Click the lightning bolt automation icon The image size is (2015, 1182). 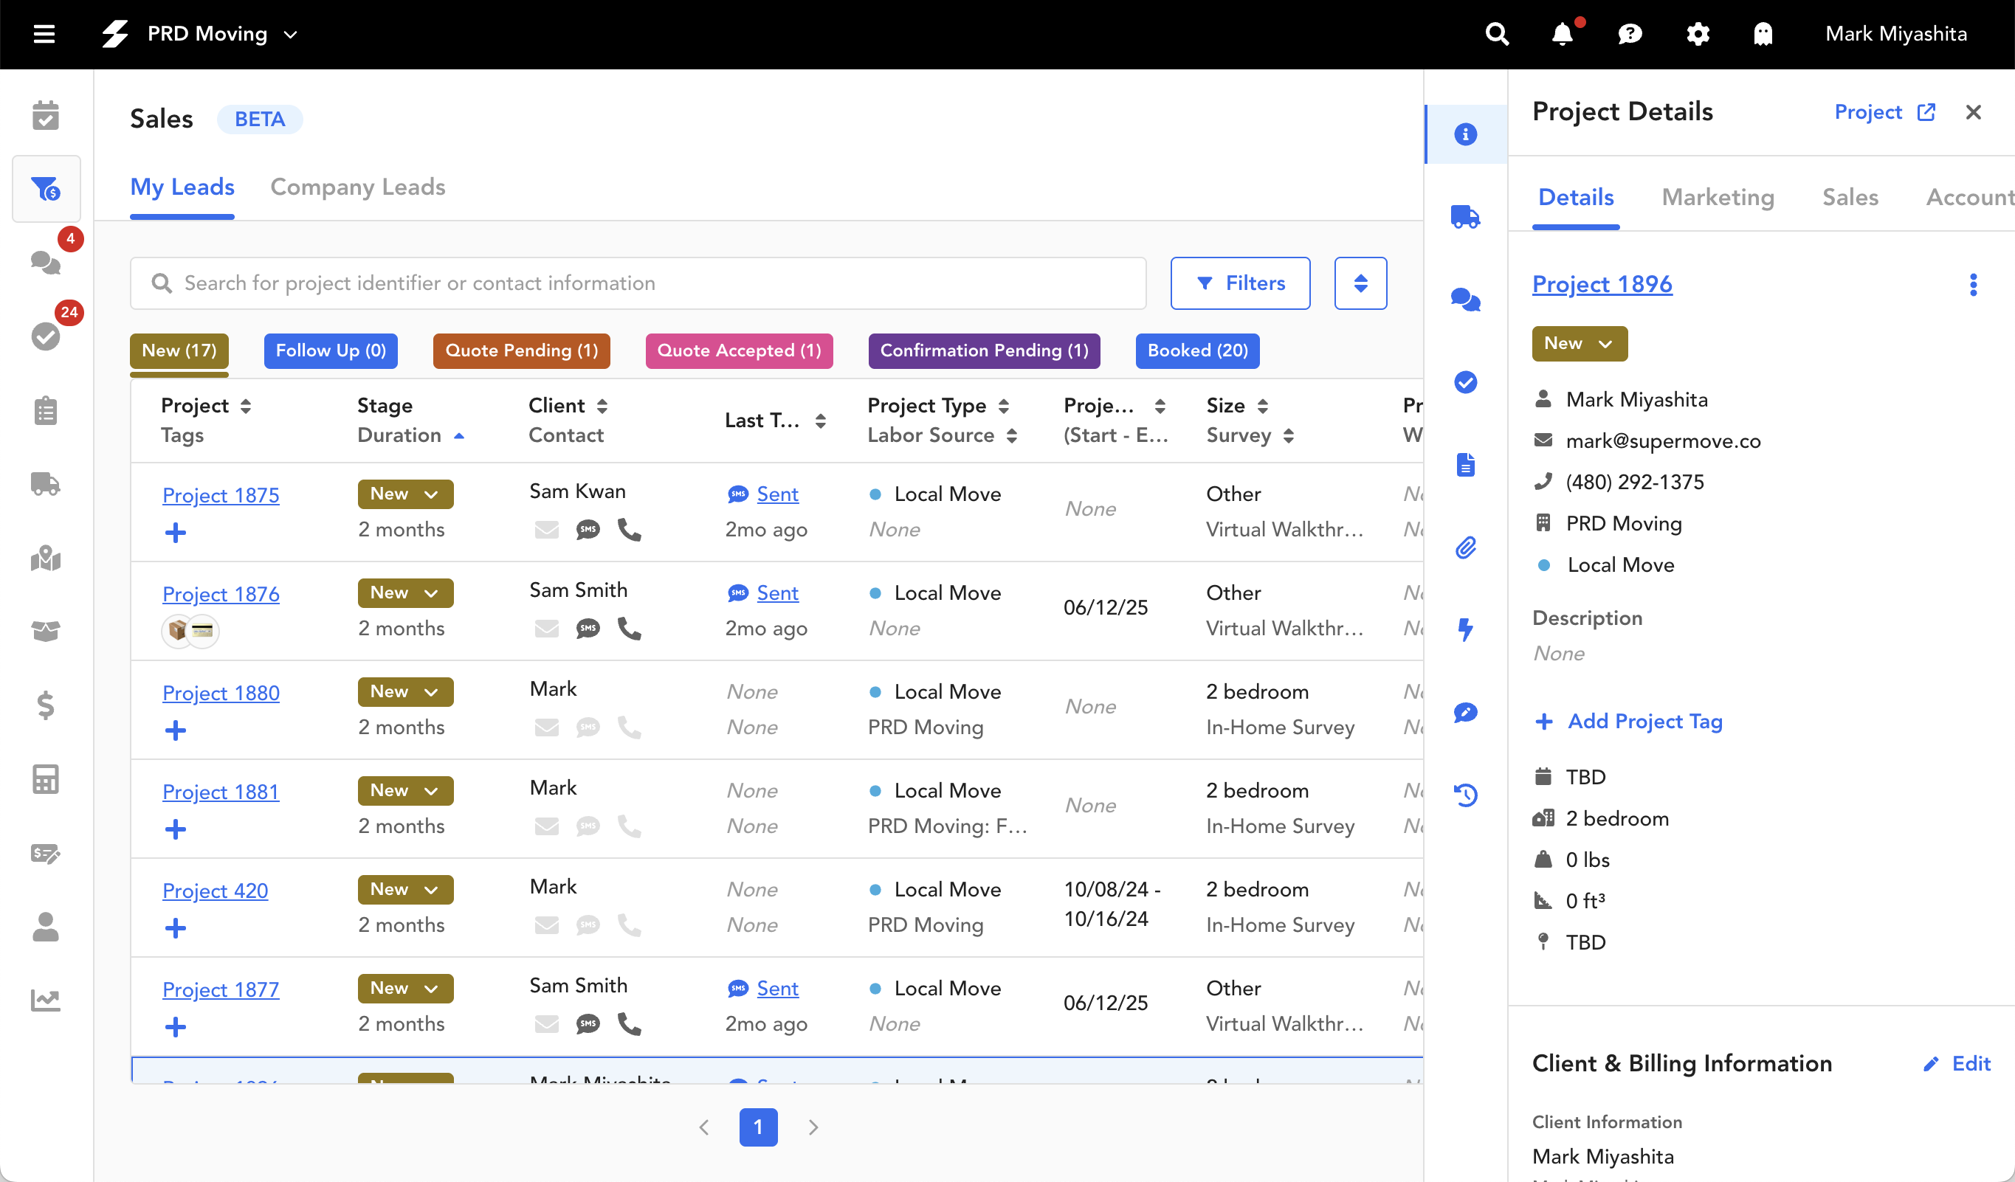[1465, 630]
